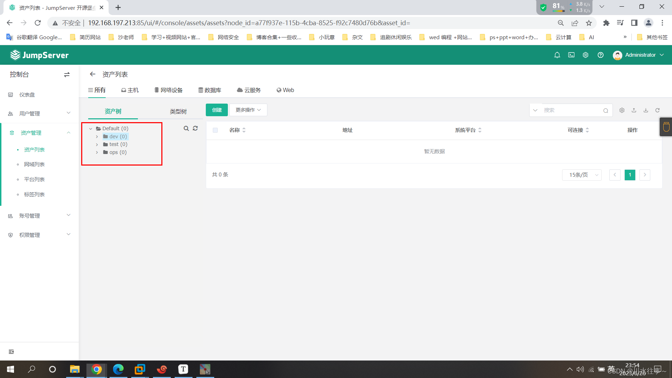Expand the dev node in asset tree
Image resolution: width=672 pixels, height=378 pixels.
(97, 137)
